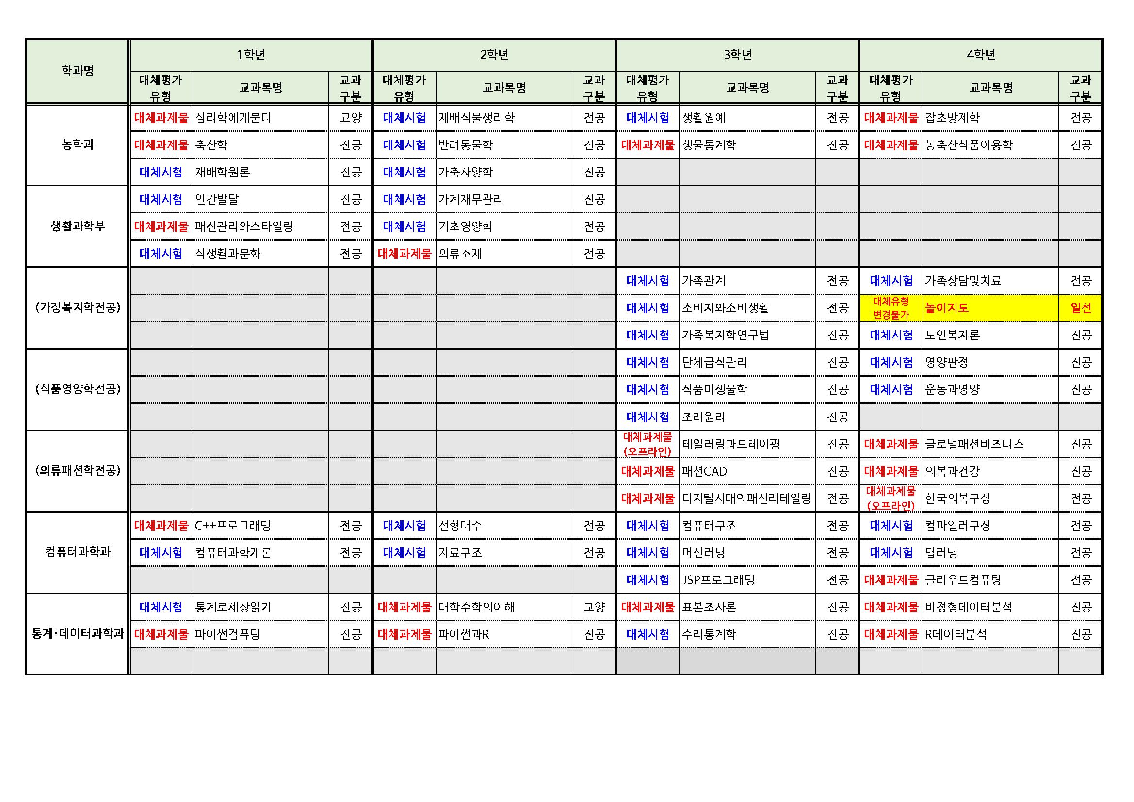The width and height of the screenshot is (1134, 802).
Task: Select the 단체급식관리 course cell
Action: coord(747,362)
